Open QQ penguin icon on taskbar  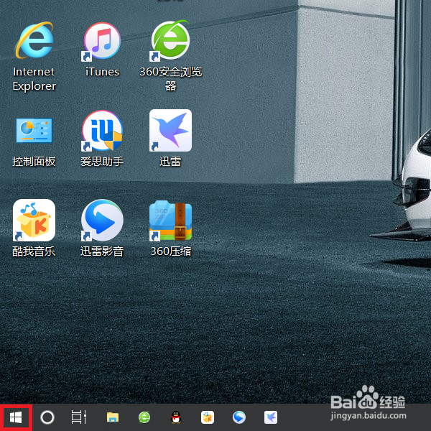pyautogui.click(x=176, y=417)
